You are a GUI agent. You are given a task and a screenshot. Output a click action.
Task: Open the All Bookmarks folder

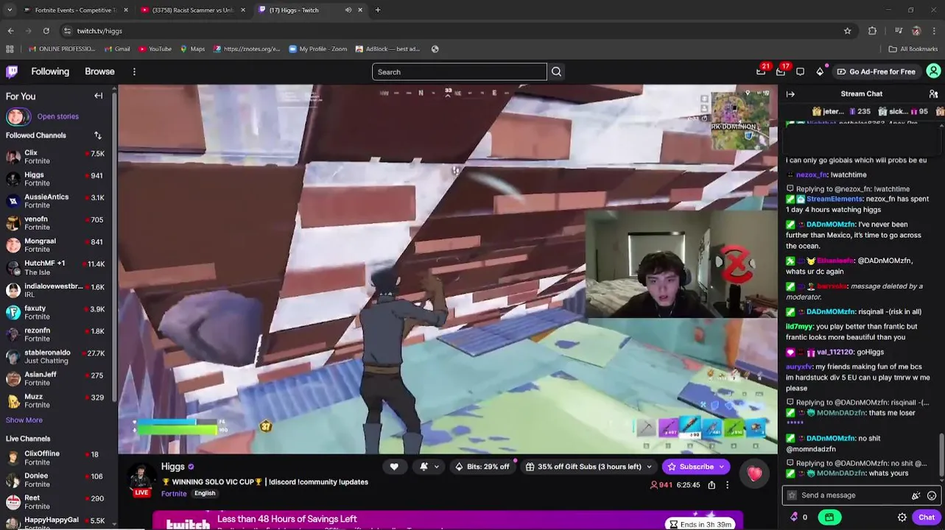[913, 49]
